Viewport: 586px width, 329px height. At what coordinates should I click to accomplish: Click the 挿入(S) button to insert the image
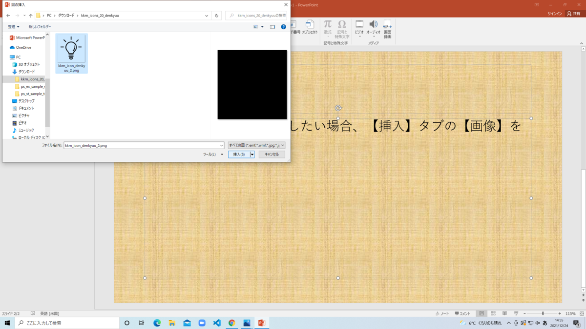(239, 154)
